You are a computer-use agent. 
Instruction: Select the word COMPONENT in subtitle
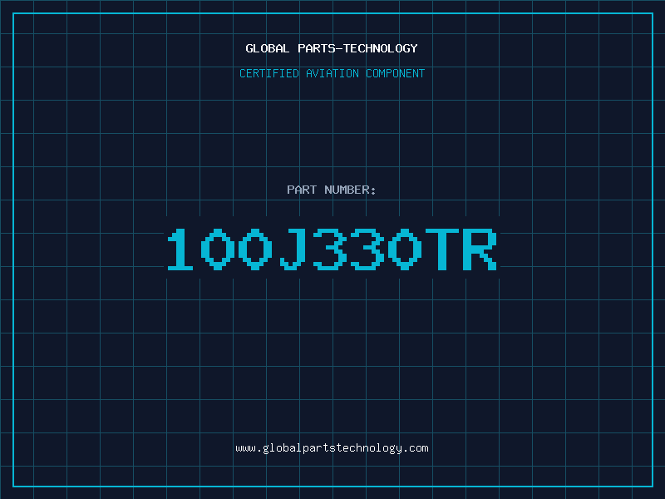[x=396, y=73]
